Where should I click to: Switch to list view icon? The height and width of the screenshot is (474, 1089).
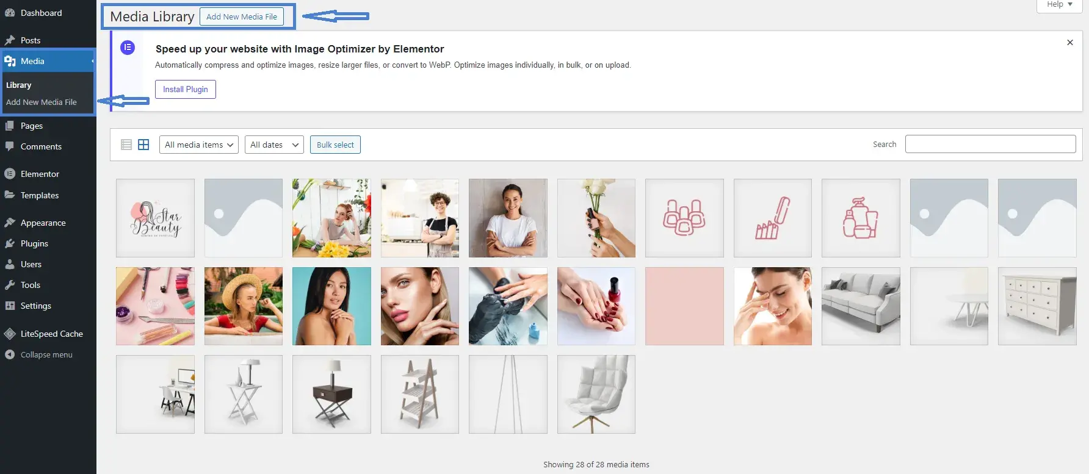126,145
